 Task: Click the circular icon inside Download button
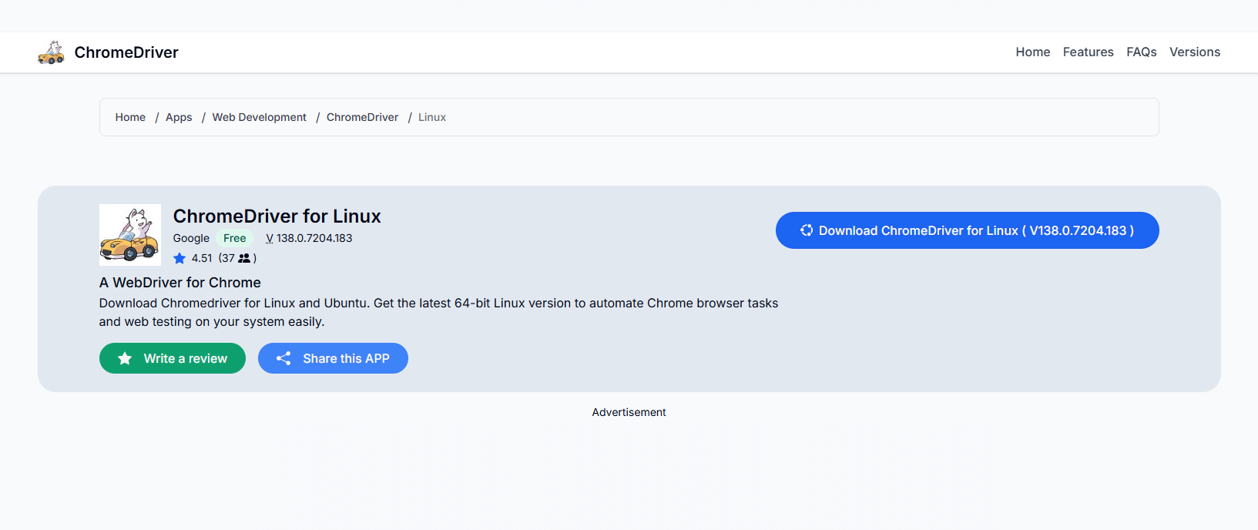coord(807,230)
